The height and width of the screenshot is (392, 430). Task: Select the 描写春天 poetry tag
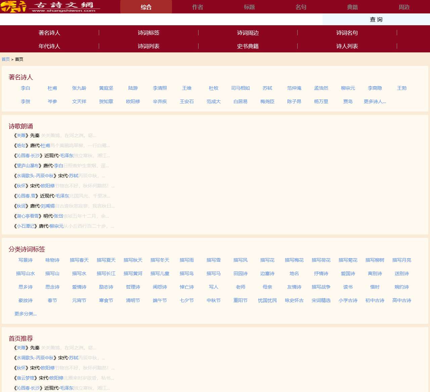79,260
